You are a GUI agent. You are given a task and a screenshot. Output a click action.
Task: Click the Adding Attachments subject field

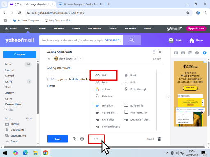105,68
